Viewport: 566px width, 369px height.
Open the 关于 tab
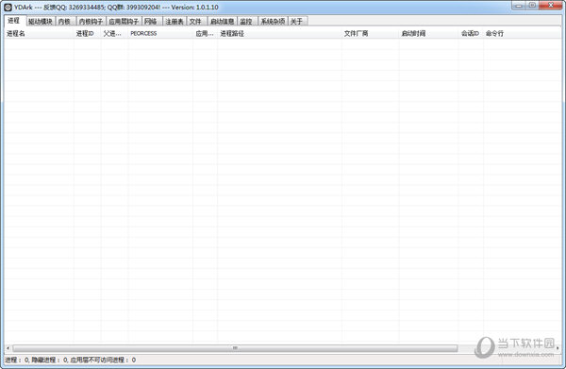[x=297, y=22]
